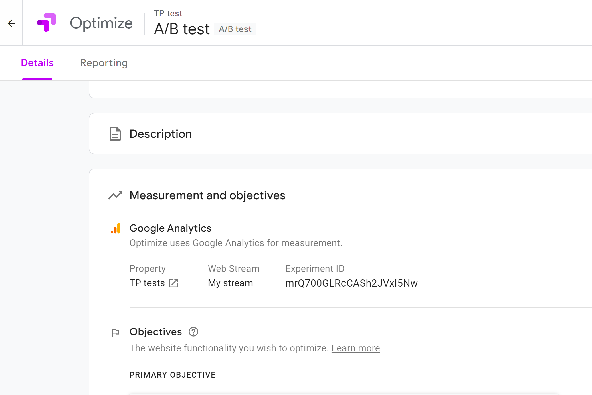Viewport: 592px width, 395px height.
Task: Click the Measurement trend line icon
Action: 115,195
